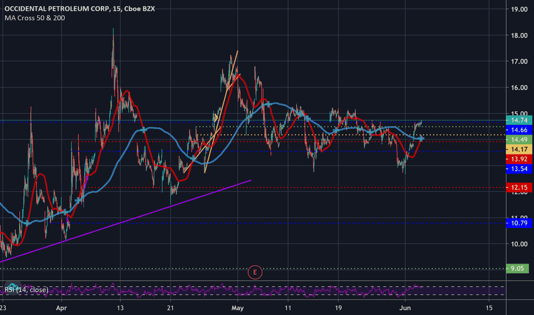This screenshot has width=534, height=315.
Task: Click the blue 10.79 price label
Action: pyautogui.click(x=519, y=223)
